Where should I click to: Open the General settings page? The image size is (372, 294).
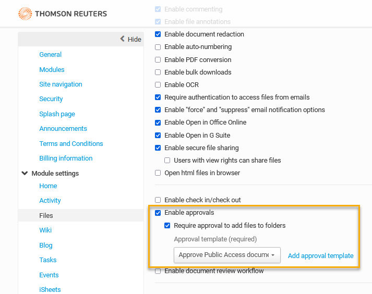click(x=50, y=55)
